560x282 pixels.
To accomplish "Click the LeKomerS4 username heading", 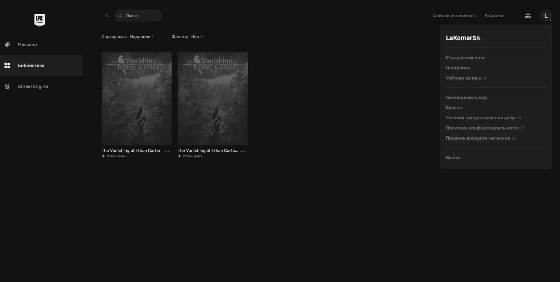I will point(463,38).
